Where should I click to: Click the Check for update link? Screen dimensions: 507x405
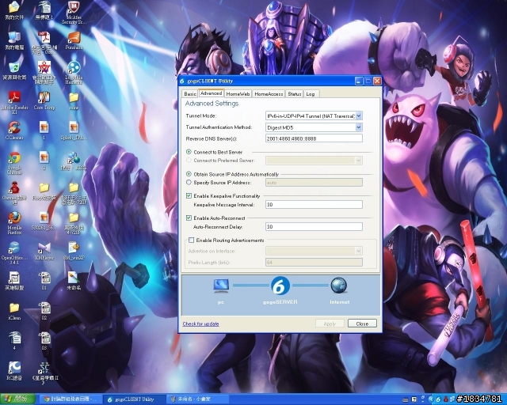pyautogui.click(x=200, y=324)
